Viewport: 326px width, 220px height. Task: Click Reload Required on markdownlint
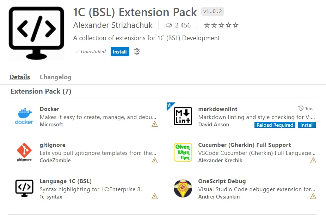275,125
